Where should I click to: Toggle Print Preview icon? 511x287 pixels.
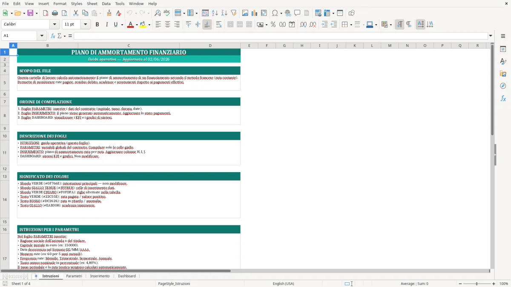point(64,13)
